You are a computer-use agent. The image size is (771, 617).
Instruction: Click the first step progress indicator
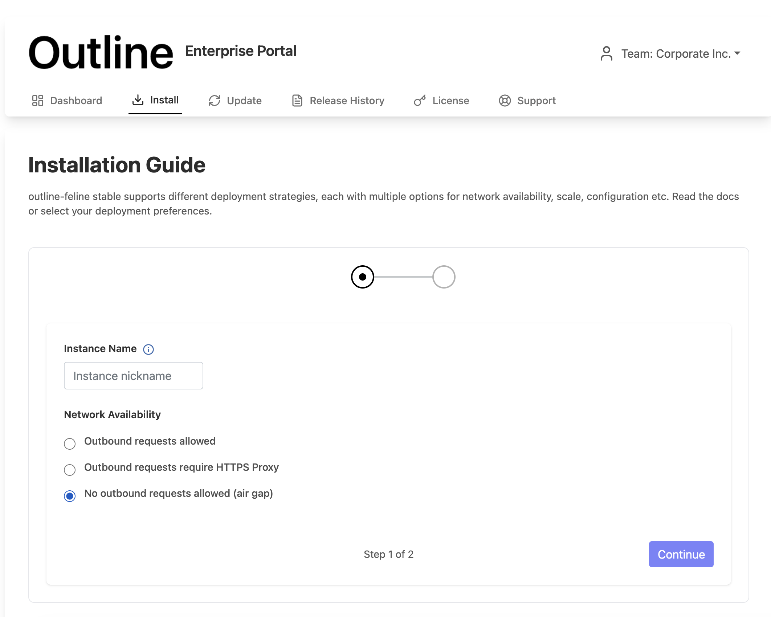tap(362, 277)
